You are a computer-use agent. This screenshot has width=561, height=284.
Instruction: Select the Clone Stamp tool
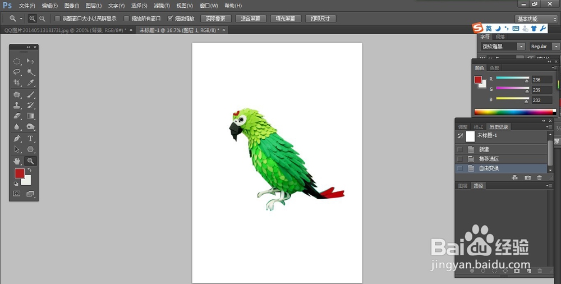point(17,106)
